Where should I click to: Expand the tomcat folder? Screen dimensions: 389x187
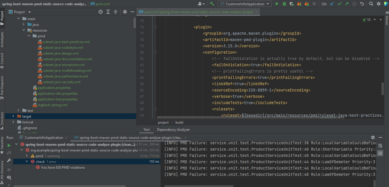tap(13, 122)
